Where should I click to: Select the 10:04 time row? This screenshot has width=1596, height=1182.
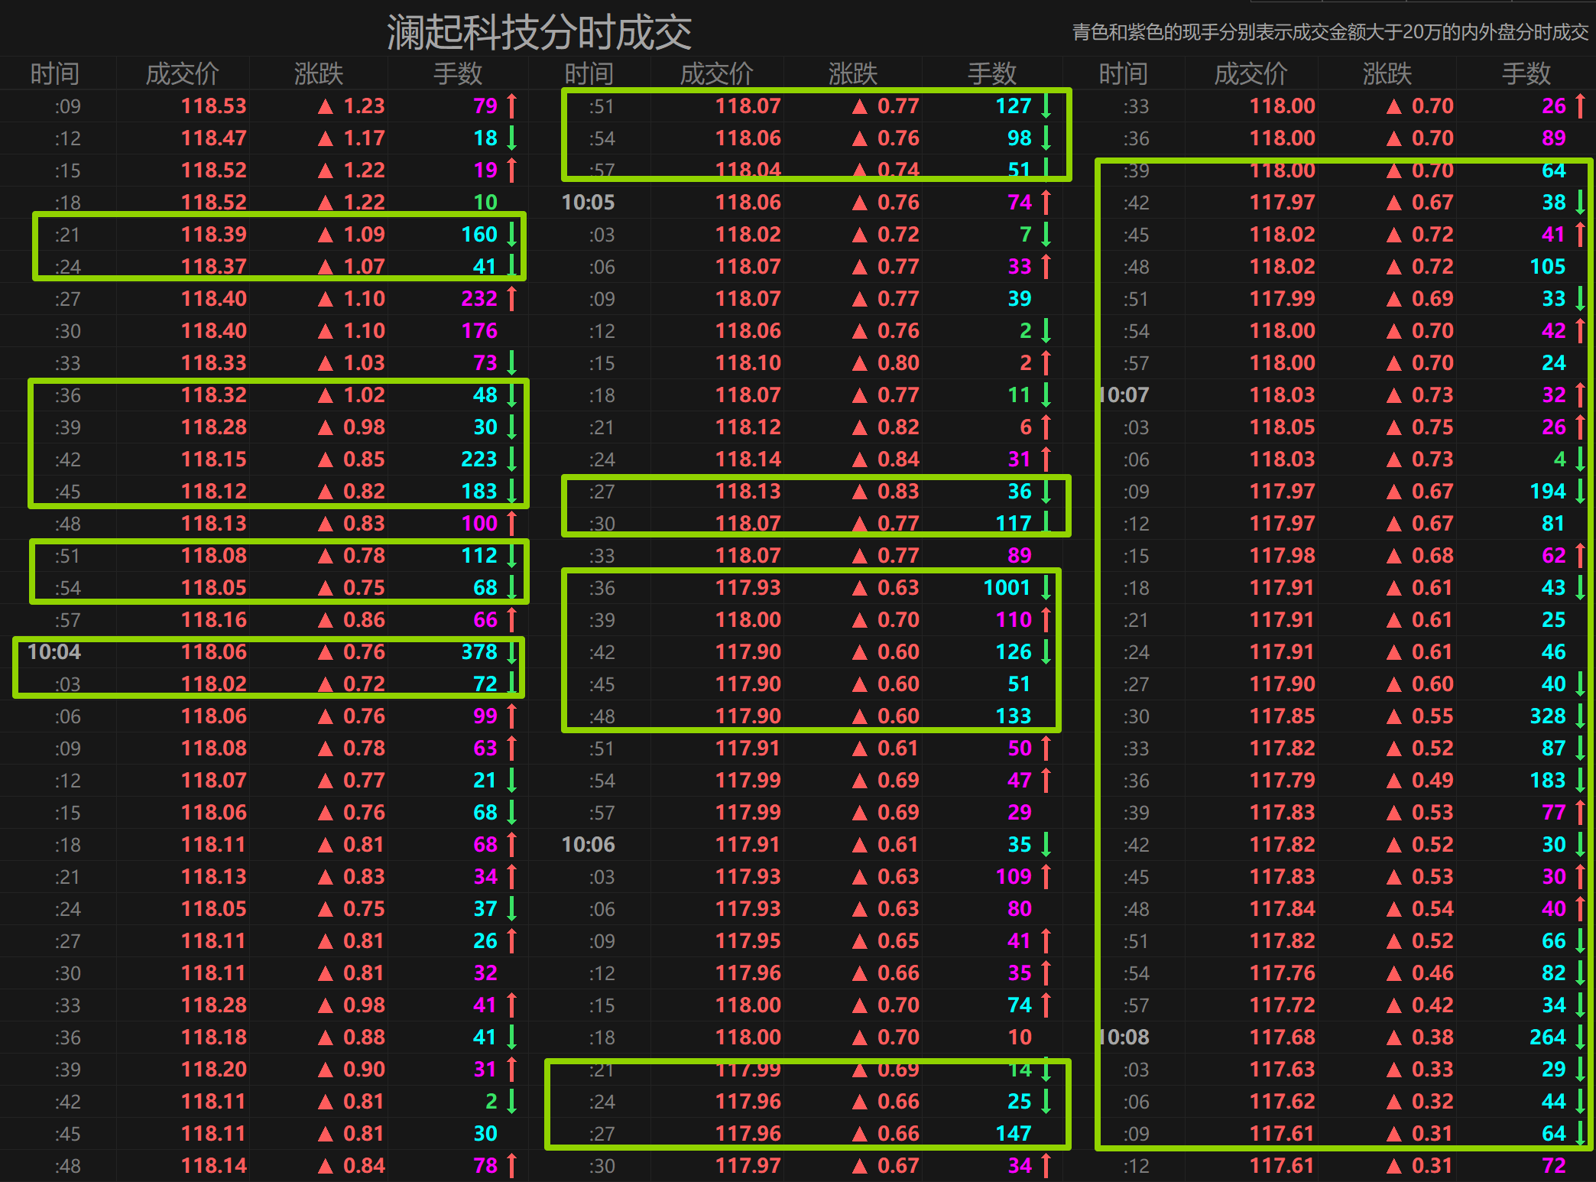click(x=54, y=651)
